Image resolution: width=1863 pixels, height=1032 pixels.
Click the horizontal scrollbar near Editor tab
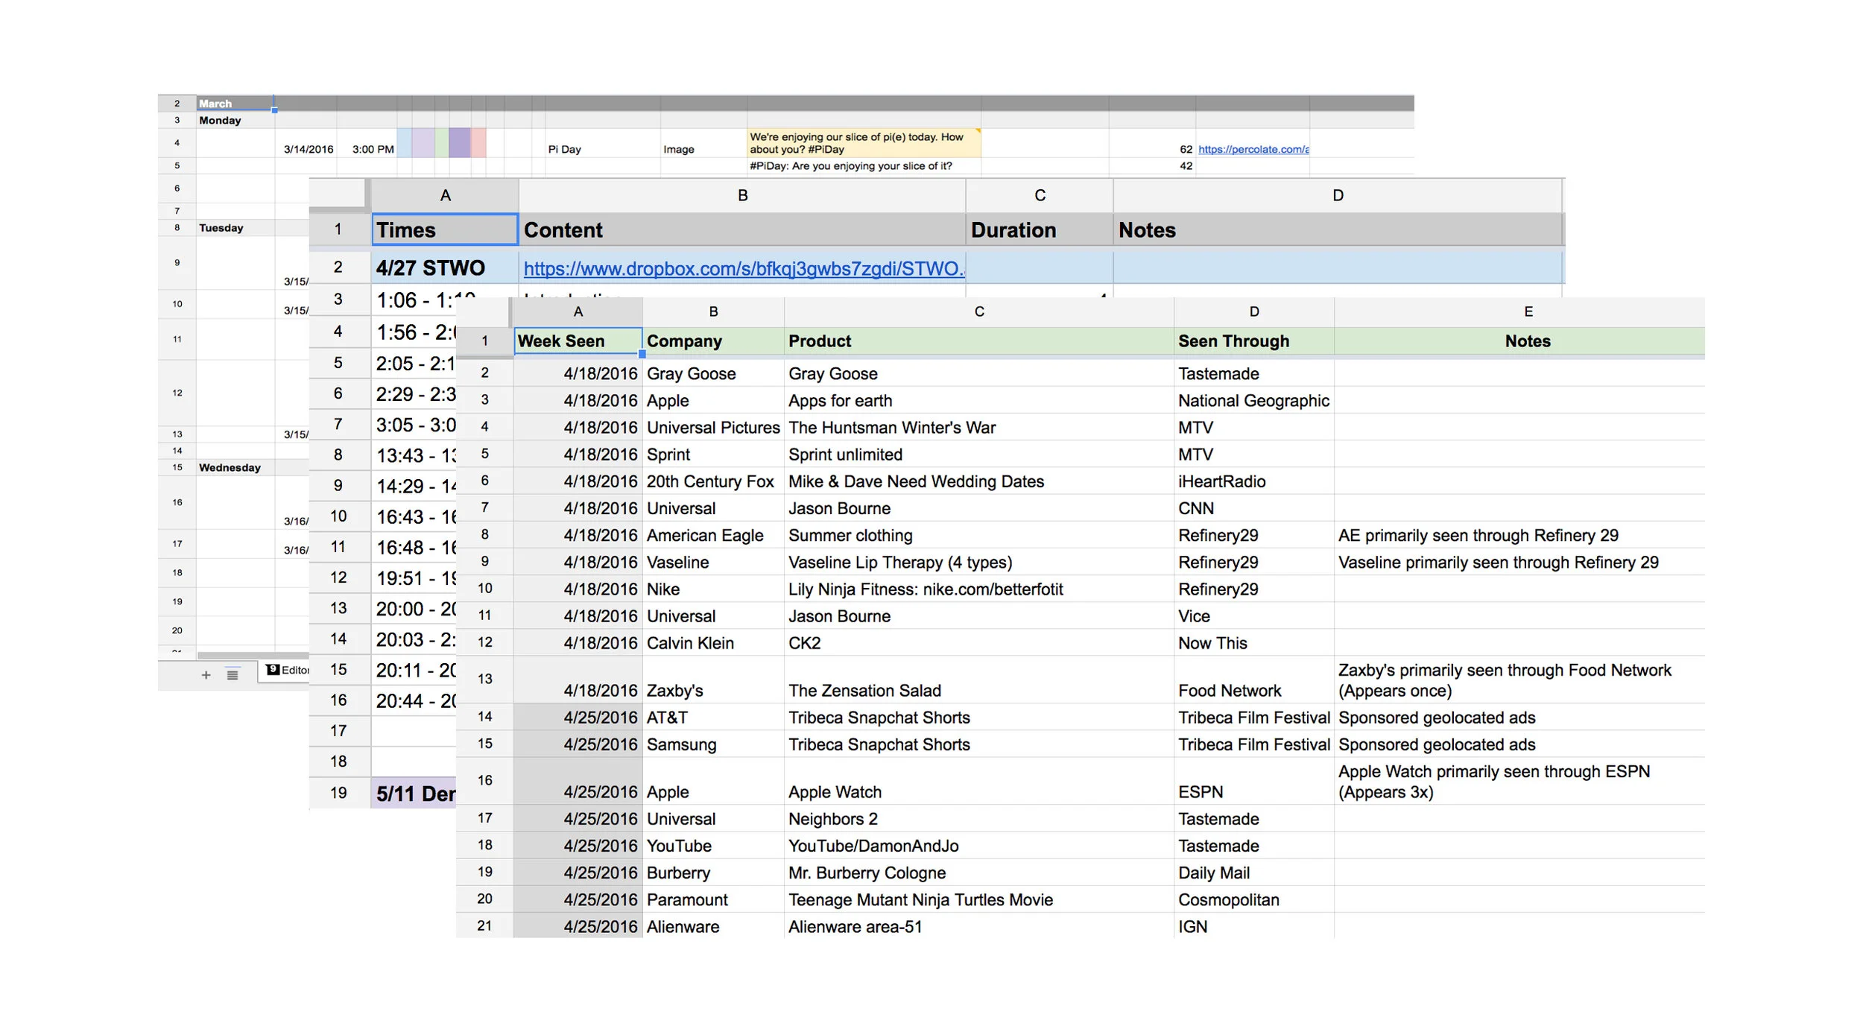[253, 654]
